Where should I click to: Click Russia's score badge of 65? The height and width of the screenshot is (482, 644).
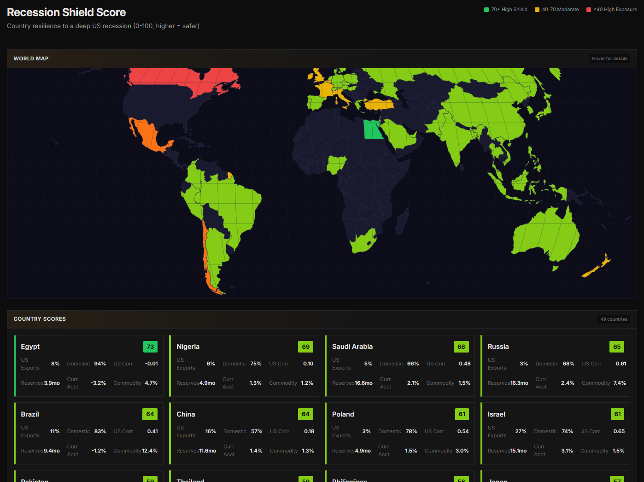click(617, 347)
